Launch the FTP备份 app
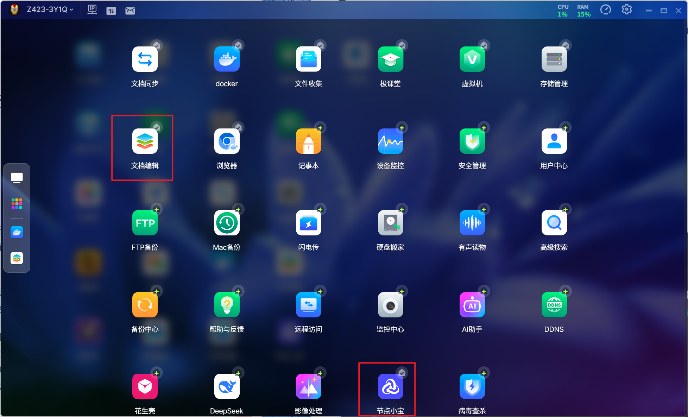Screen dimensions: 688x417 tap(145, 223)
